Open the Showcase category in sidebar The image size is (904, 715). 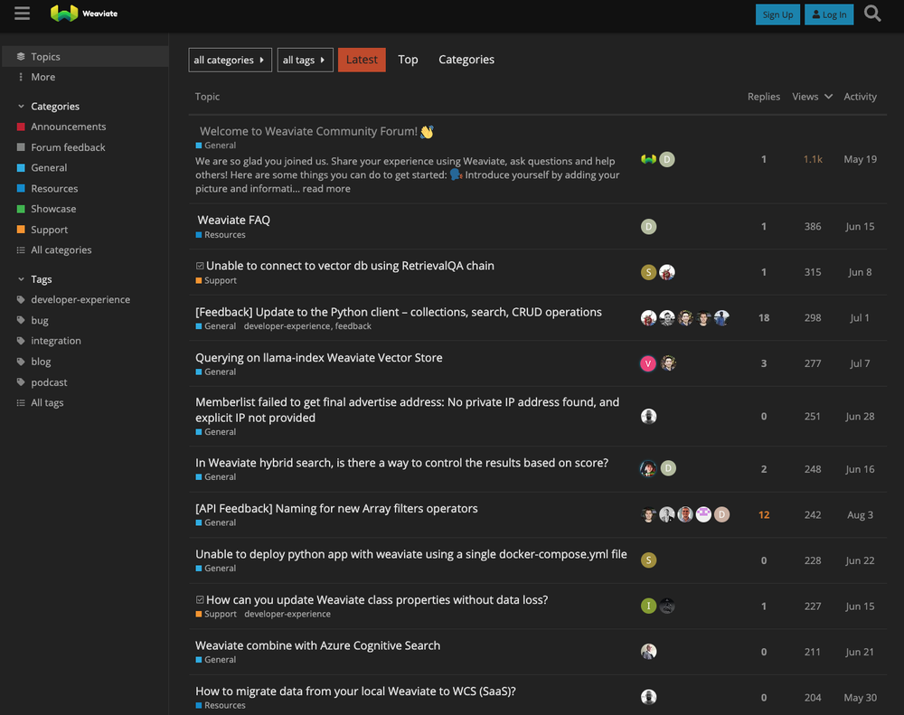(53, 209)
